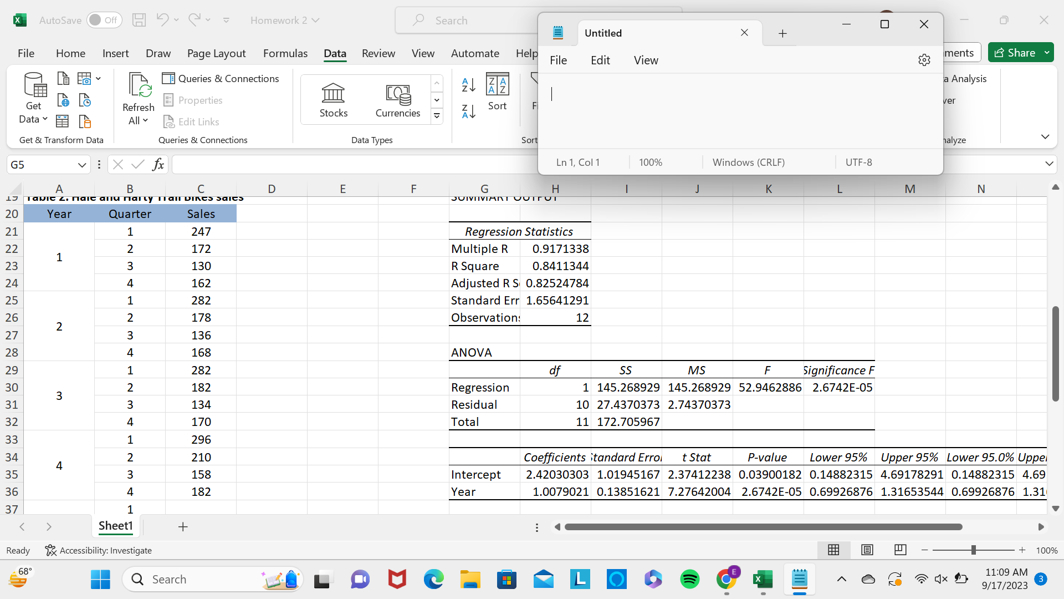This screenshot has height=599, width=1064.
Task: Toggle AutoSave switch
Action: (x=104, y=20)
